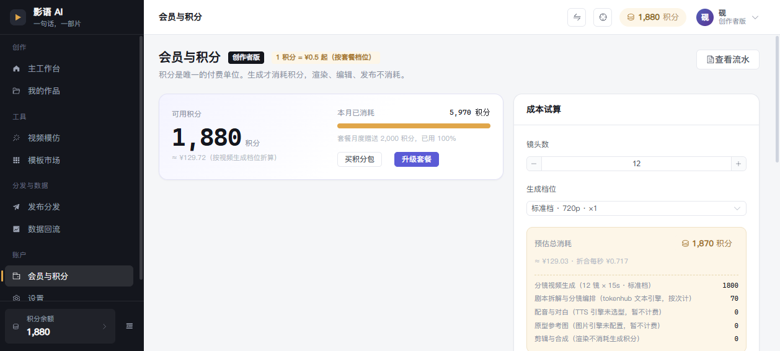Click the 会员与积分 header bar title
Viewport: 780px width, 351px height.
(180, 17)
